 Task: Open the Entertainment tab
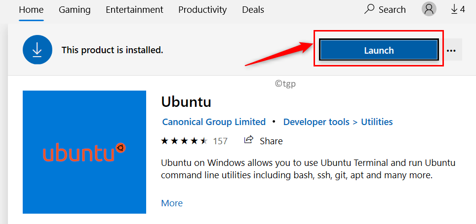(x=134, y=10)
